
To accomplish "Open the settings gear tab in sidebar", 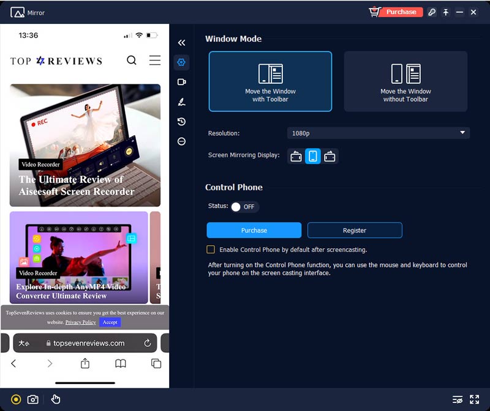I will [181, 62].
